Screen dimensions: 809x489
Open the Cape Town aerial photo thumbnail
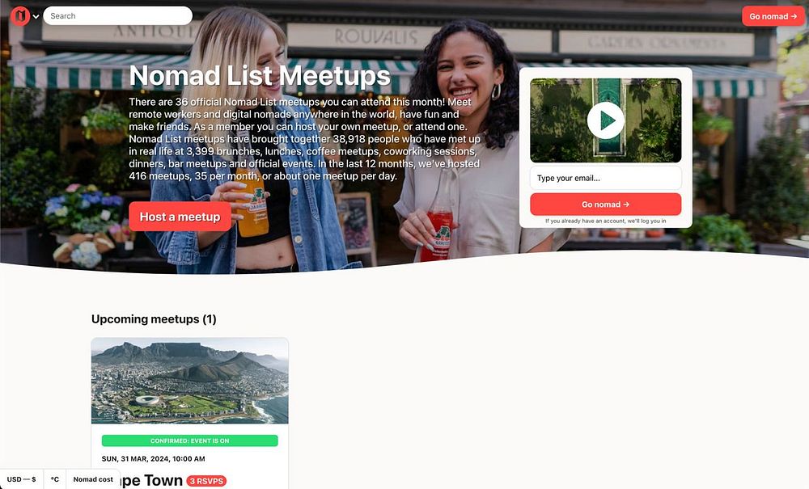190,381
